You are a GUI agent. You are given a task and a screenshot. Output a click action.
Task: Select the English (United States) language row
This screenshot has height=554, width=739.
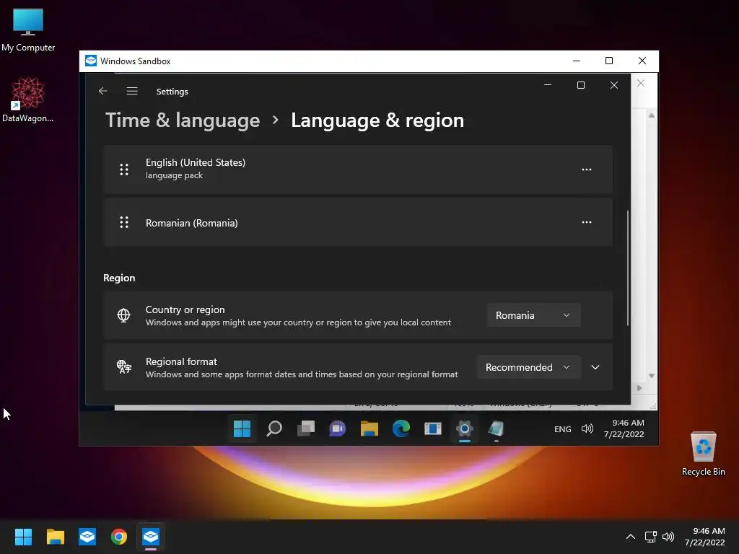[x=358, y=170]
